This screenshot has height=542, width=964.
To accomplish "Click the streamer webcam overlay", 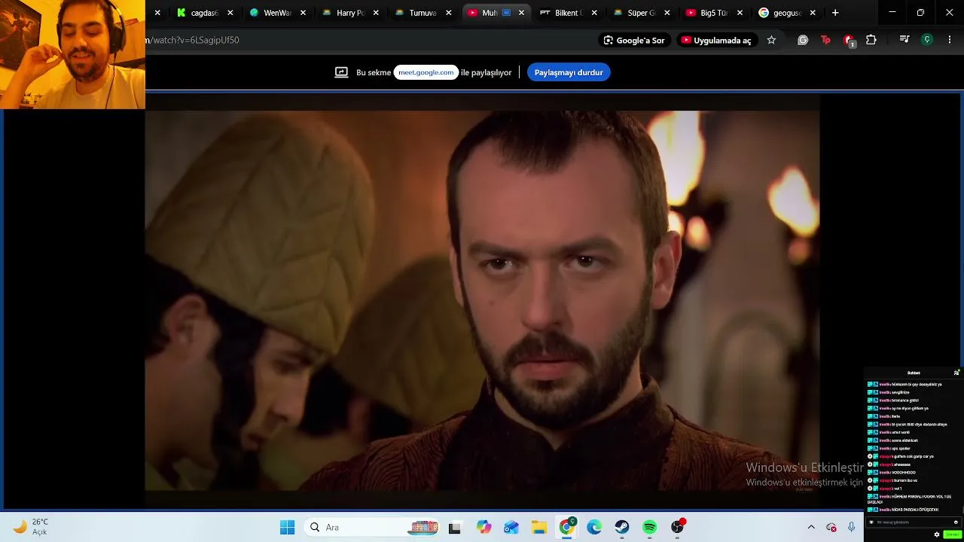I will click(72, 54).
